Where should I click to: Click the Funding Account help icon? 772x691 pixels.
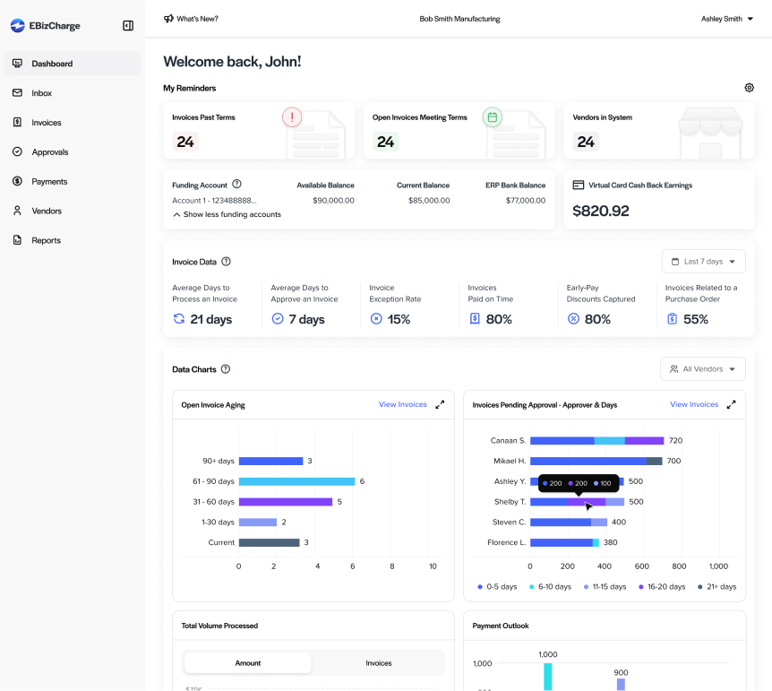click(x=236, y=185)
